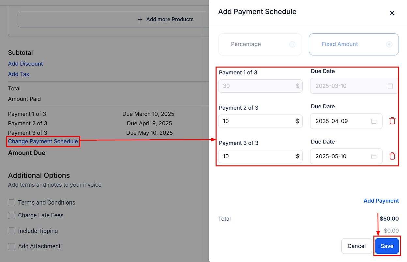Screen dimensions: 407x262
Task: Click Add Discount link
Action: click(x=25, y=64)
